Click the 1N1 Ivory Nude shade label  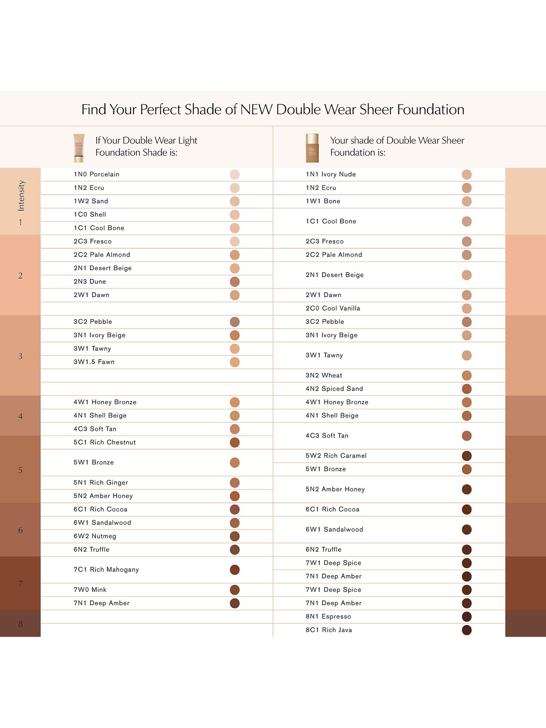[331, 174]
